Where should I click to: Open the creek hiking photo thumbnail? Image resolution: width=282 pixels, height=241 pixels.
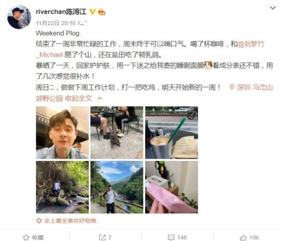(63, 187)
